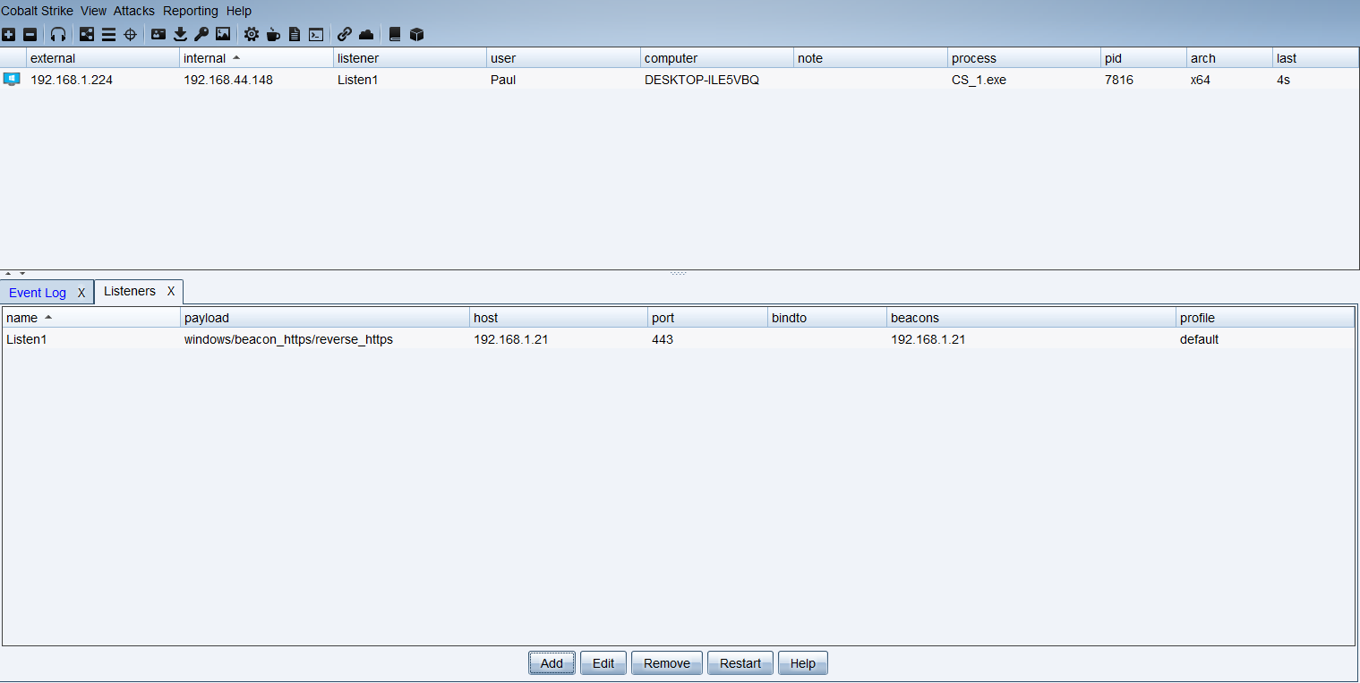Collapse top pane using splitter up arrow
This screenshot has width=1360, height=683.
(x=8, y=273)
